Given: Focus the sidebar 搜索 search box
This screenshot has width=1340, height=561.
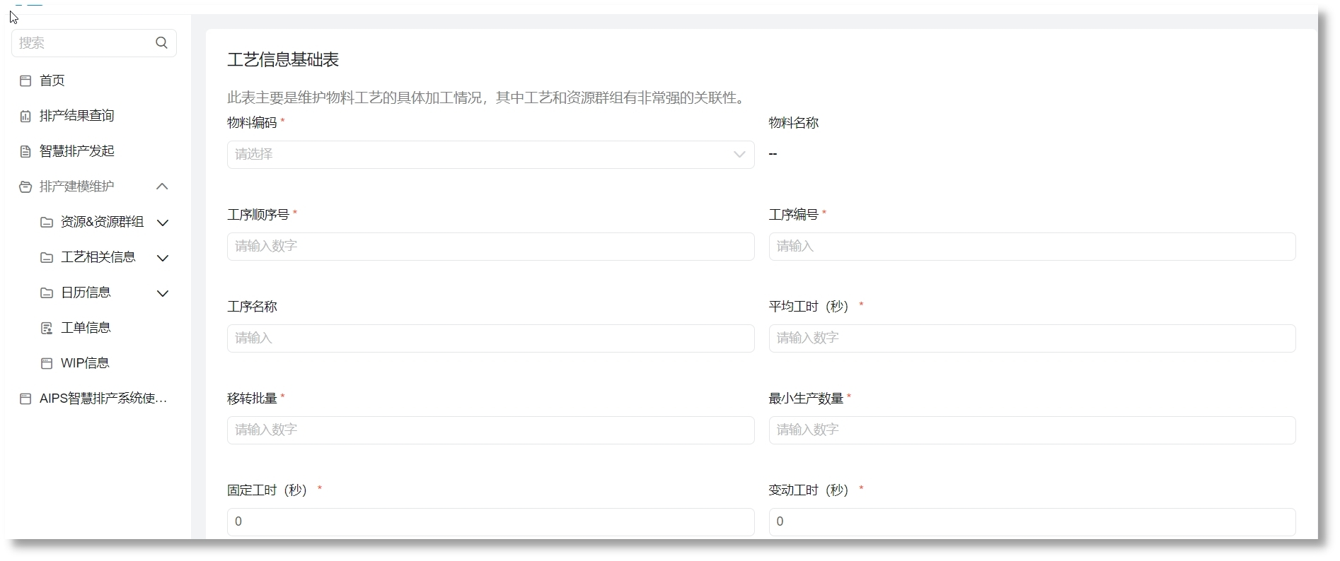Looking at the screenshot, I should point(83,43).
